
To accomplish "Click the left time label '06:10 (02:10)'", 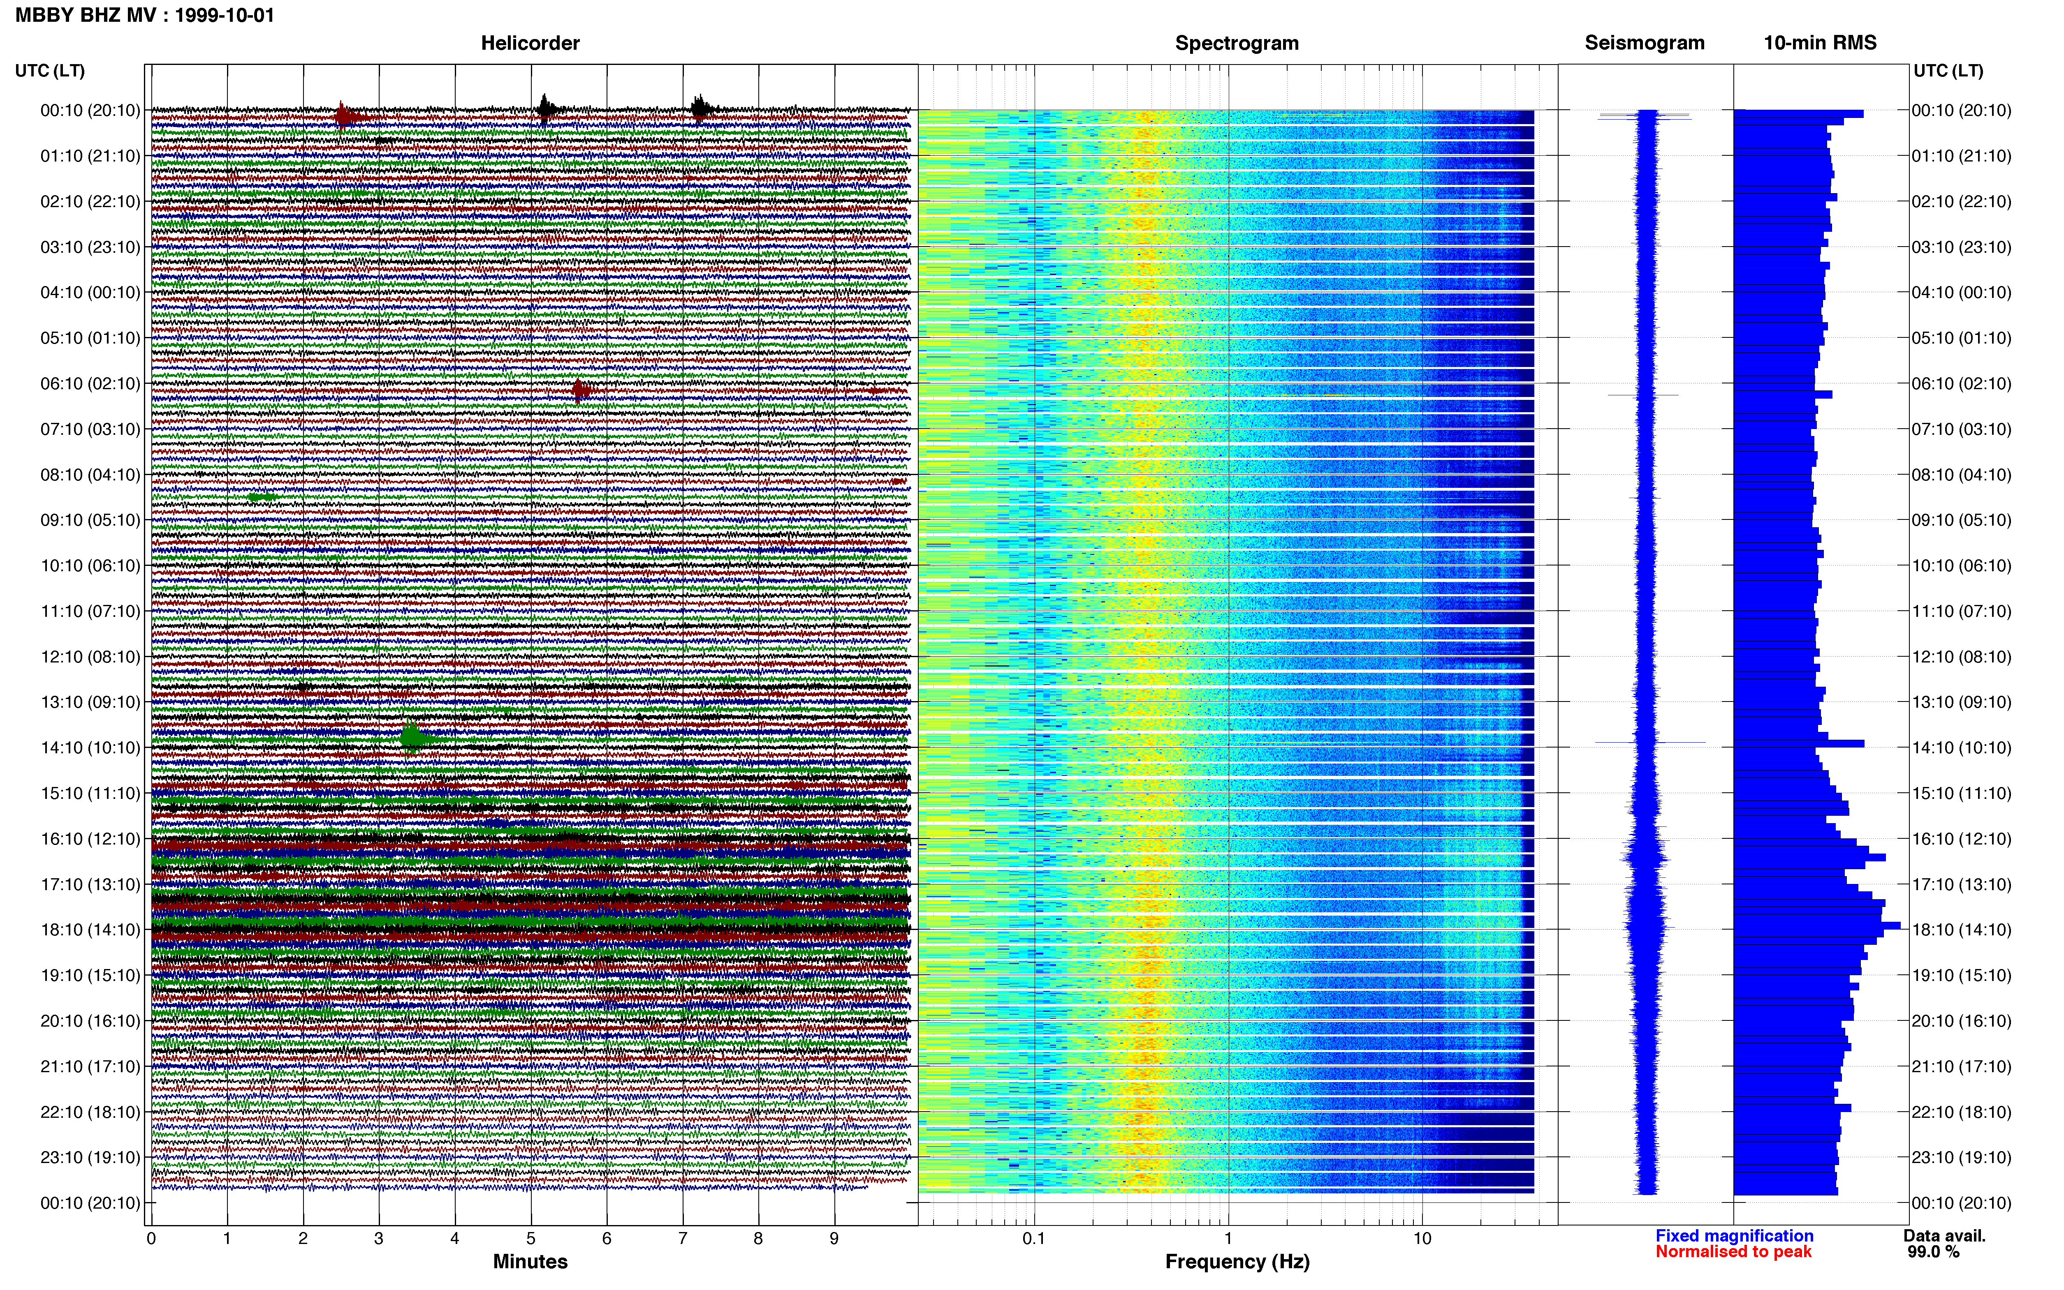I will (90, 384).
